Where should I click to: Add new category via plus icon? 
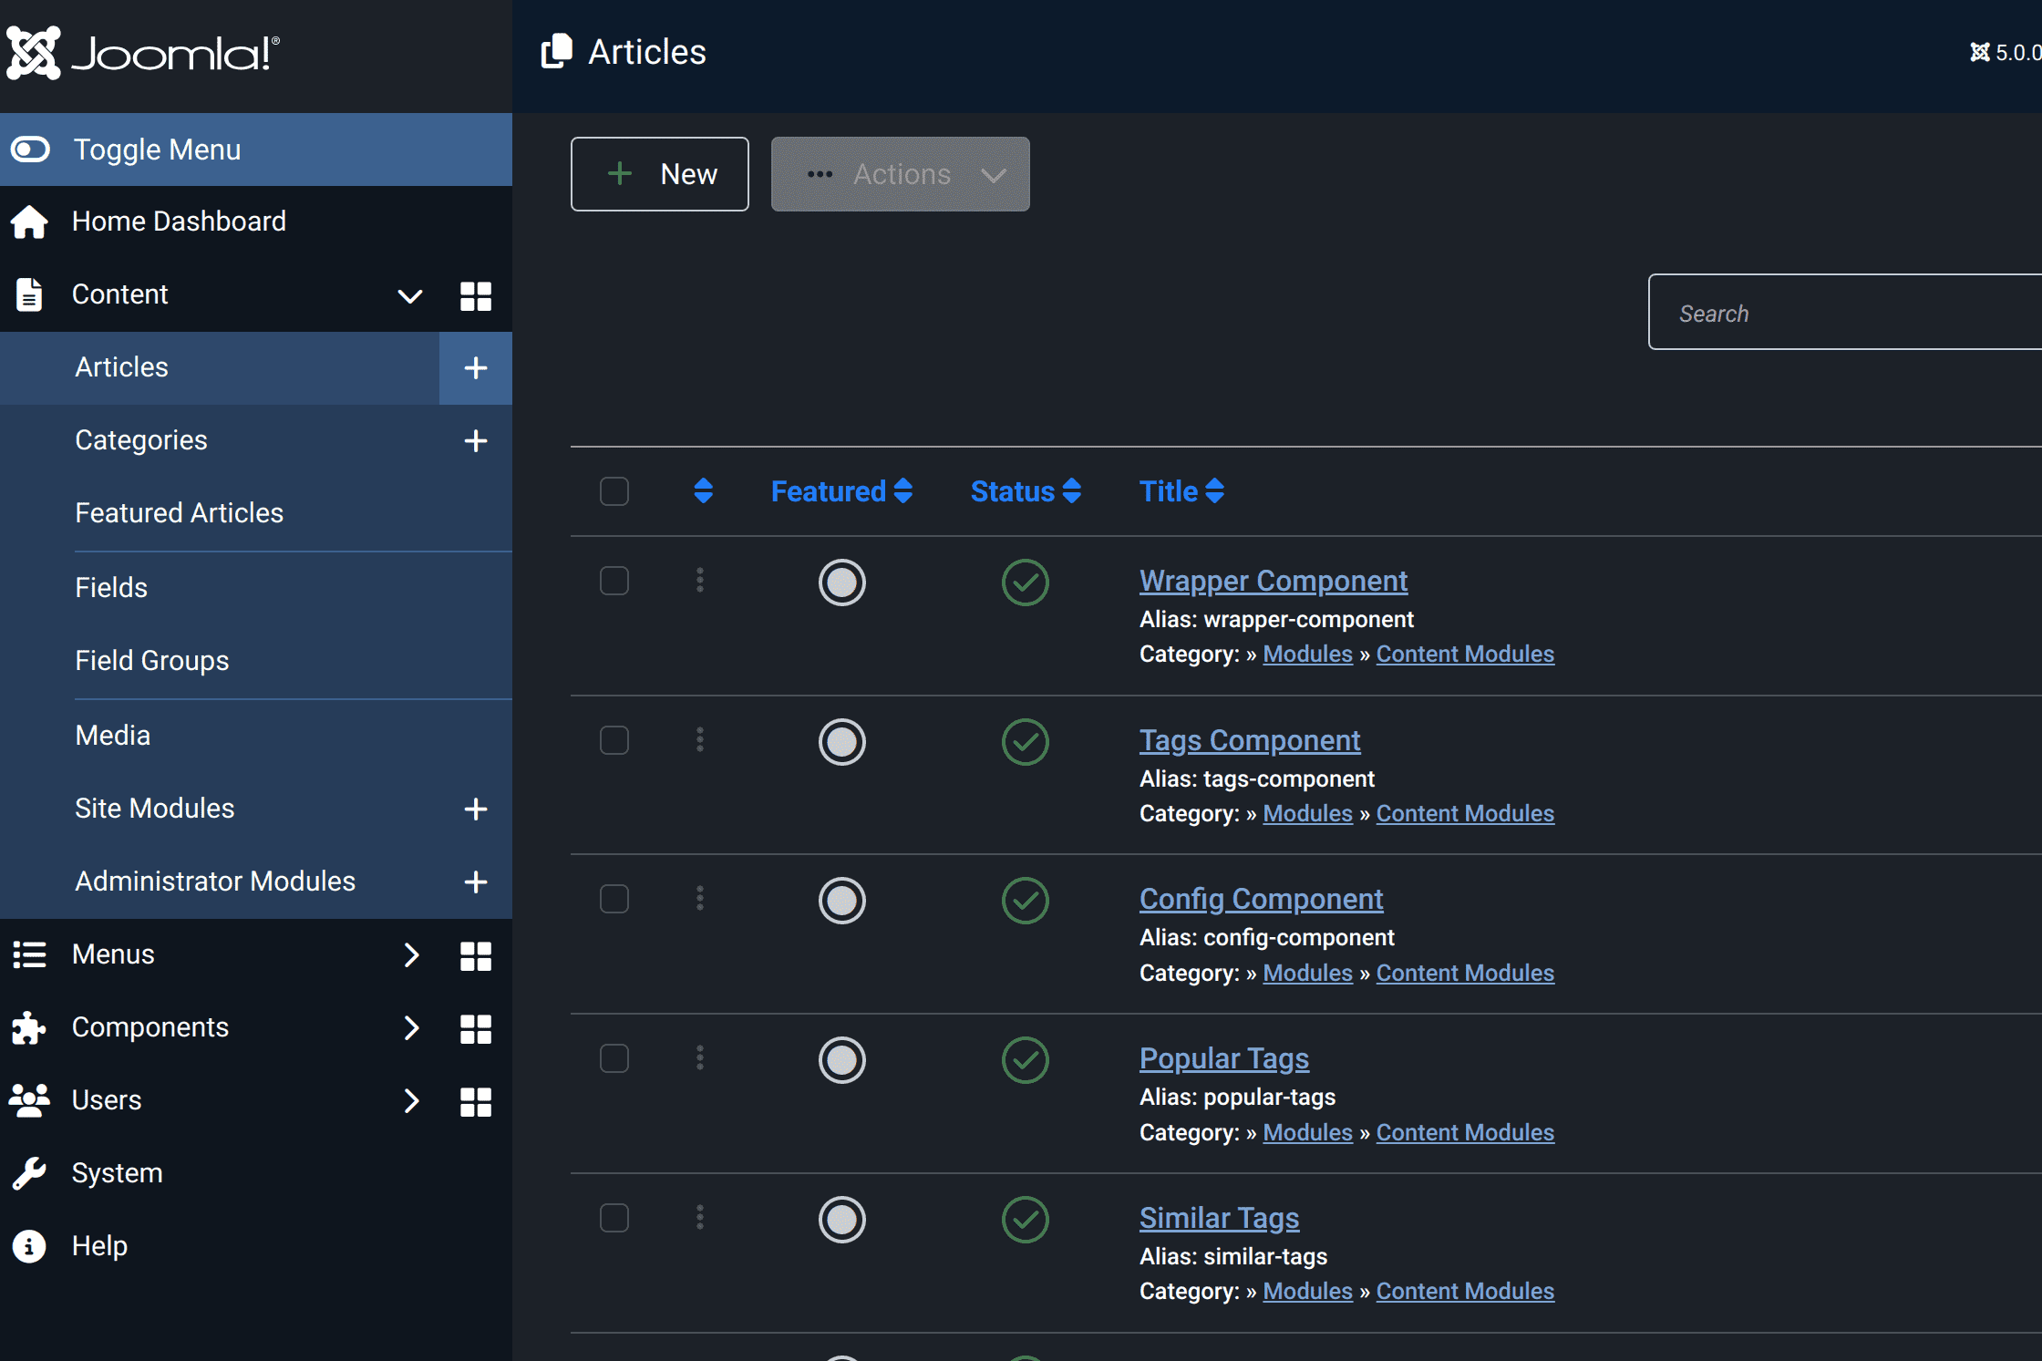tap(476, 440)
